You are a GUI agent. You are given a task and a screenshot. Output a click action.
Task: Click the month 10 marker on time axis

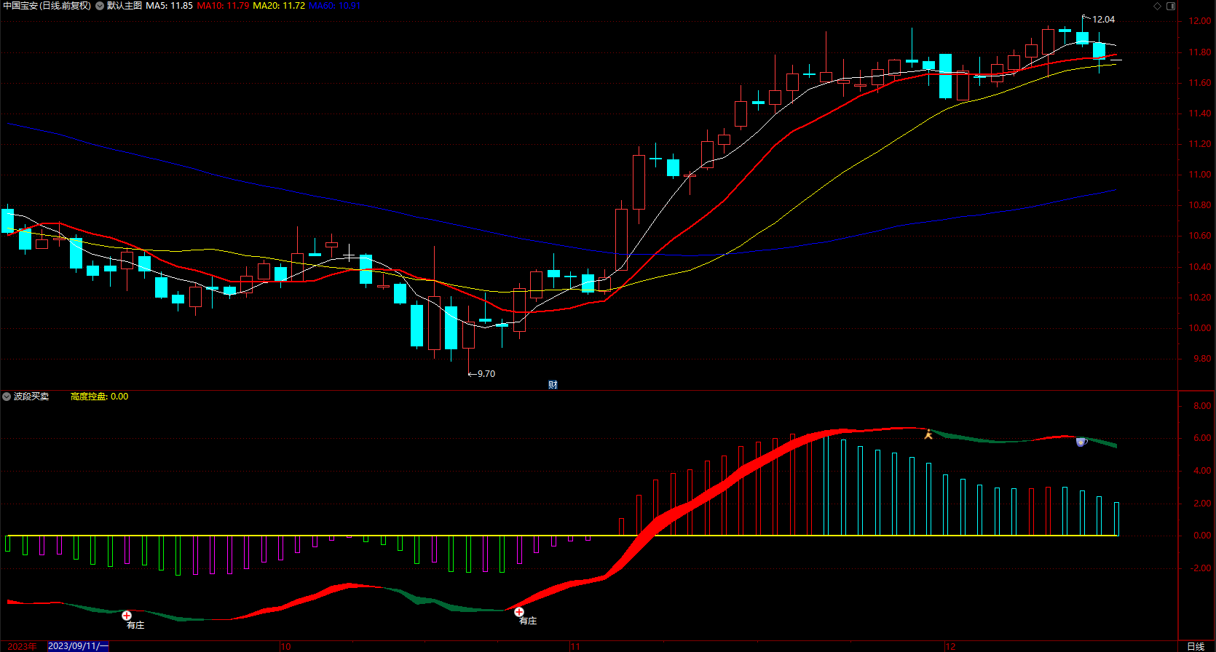coord(285,646)
